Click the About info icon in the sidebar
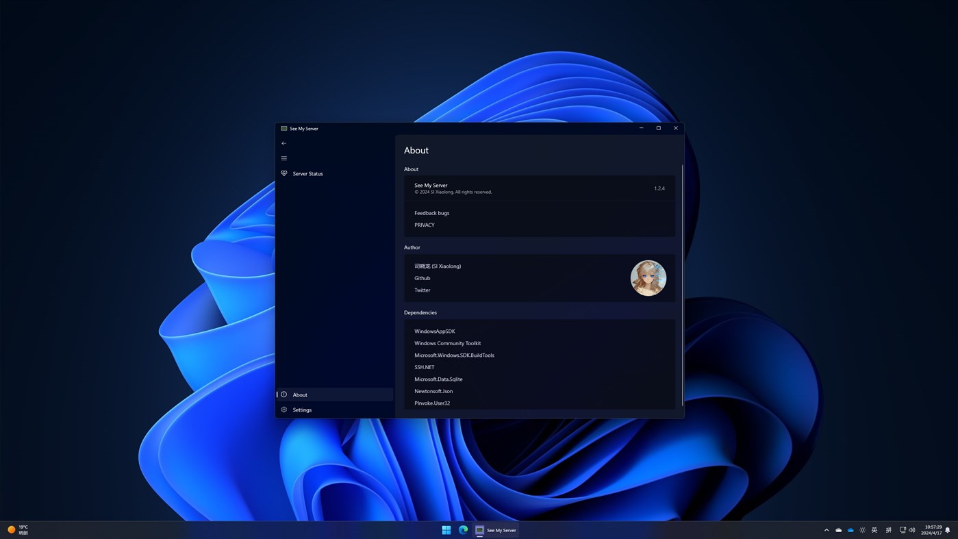 pyautogui.click(x=283, y=394)
